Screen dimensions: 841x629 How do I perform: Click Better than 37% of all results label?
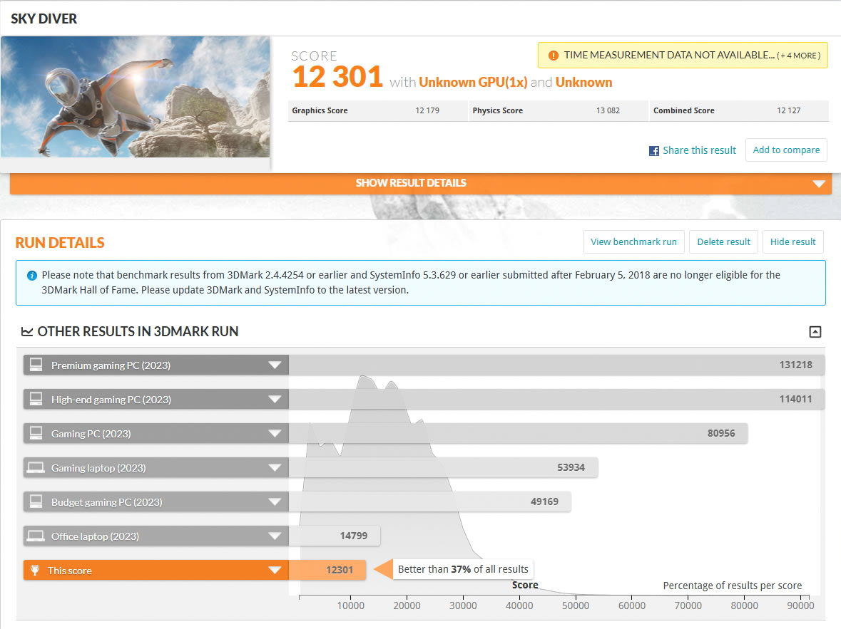[x=463, y=569]
